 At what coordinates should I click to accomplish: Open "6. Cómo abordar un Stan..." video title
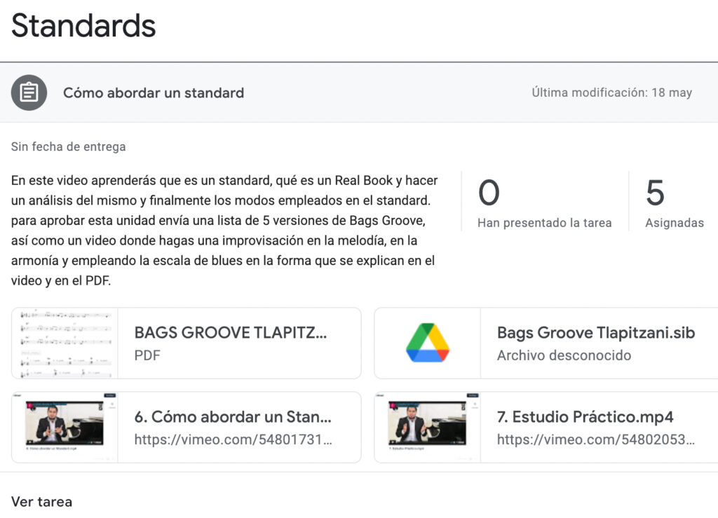tap(233, 417)
